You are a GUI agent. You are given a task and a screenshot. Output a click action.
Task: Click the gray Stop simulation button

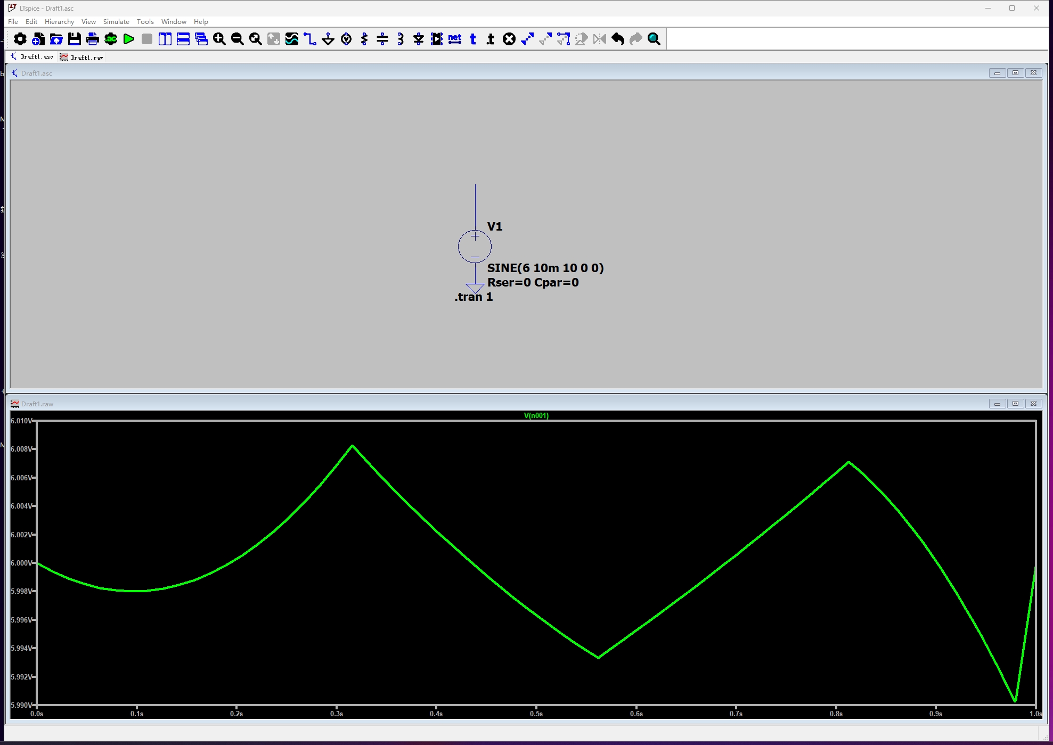(x=146, y=39)
